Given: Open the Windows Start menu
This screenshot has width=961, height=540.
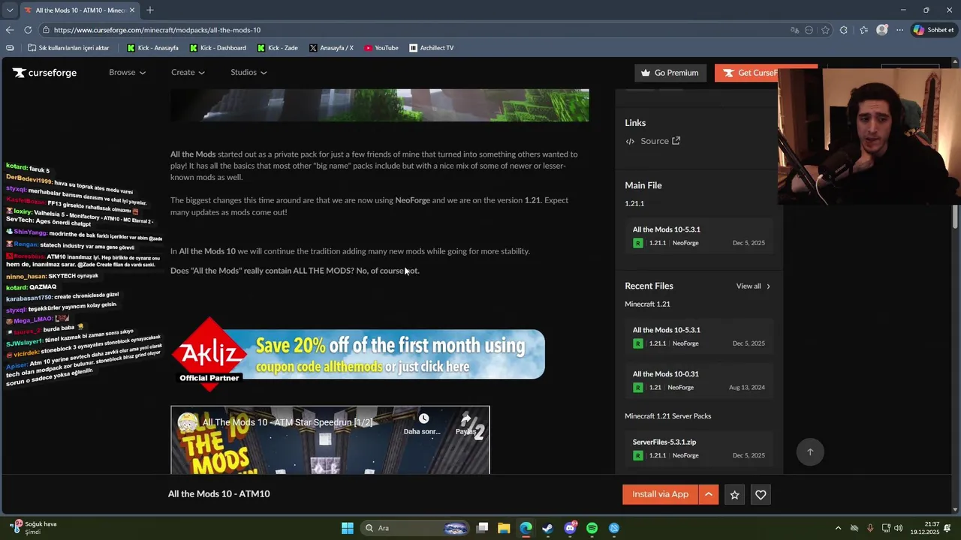Looking at the screenshot, I should [348, 528].
